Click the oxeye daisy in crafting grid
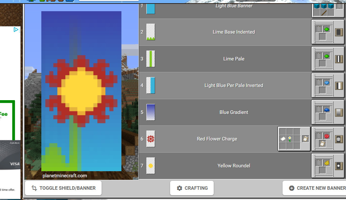Viewport: 346px width, 200px height. [290, 139]
